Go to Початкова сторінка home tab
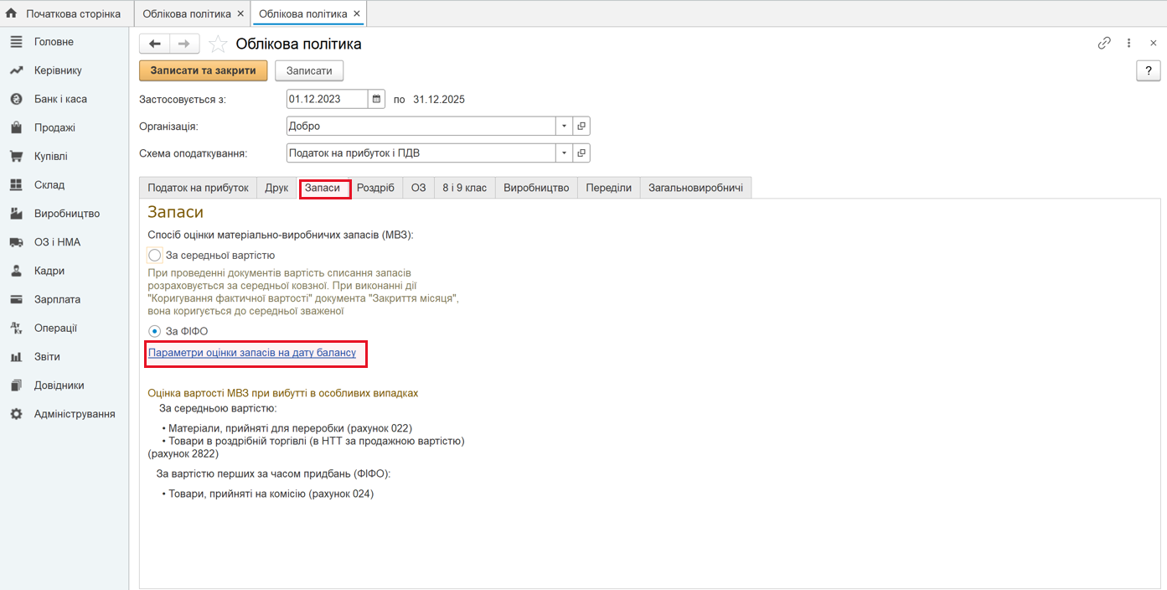The width and height of the screenshot is (1167, 590). (x=64, y=14)
